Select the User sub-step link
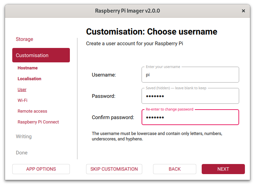 point(22,89)
